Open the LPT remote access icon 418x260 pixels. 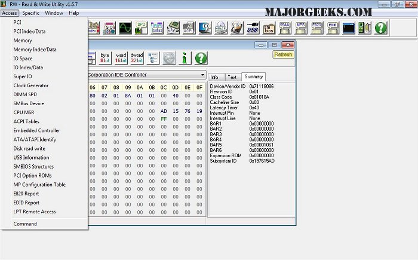click(x=364, y=27)
